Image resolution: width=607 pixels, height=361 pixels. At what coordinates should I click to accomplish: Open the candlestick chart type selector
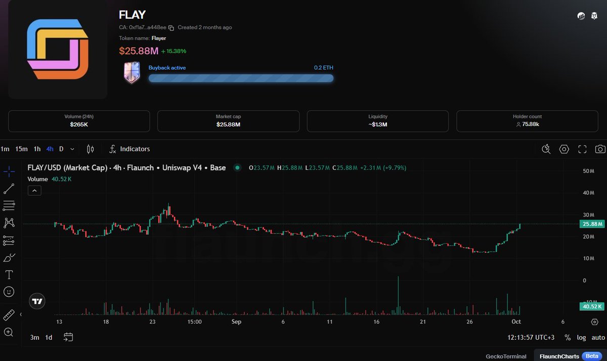coord(91,149)
